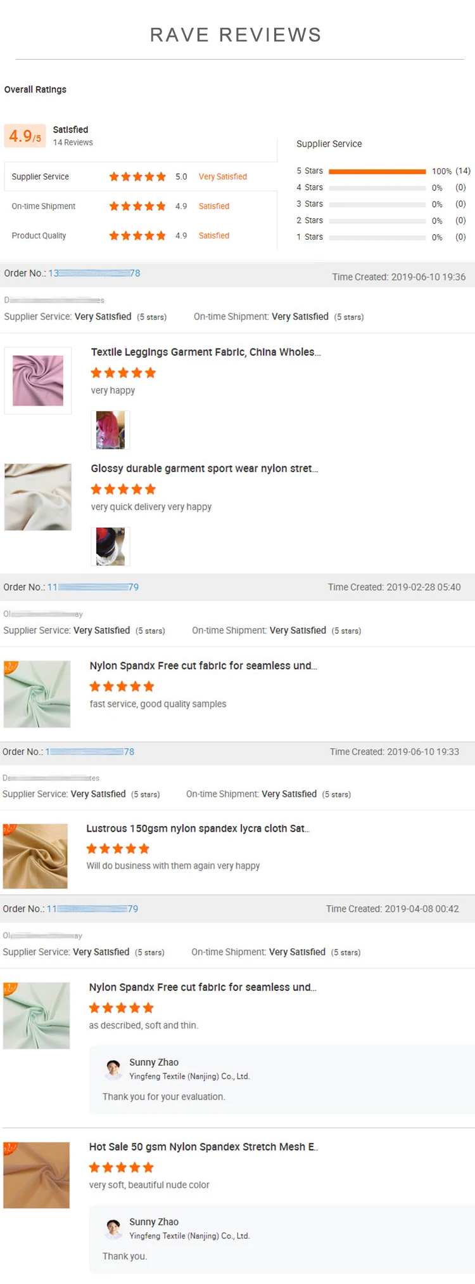Click the orange 5 Stars rating bar
The width and height of the screenshot is (475, 1284).
(377, 171)
